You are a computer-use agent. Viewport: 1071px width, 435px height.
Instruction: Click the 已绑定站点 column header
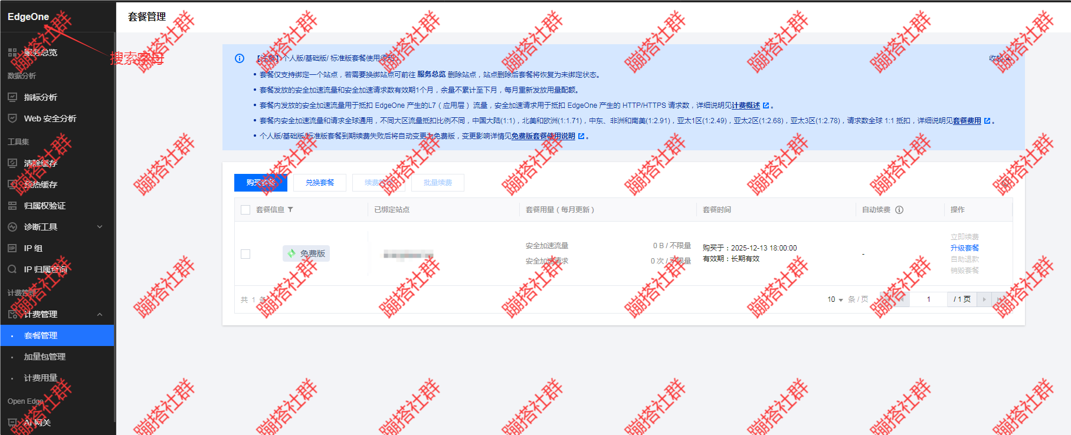392,210
